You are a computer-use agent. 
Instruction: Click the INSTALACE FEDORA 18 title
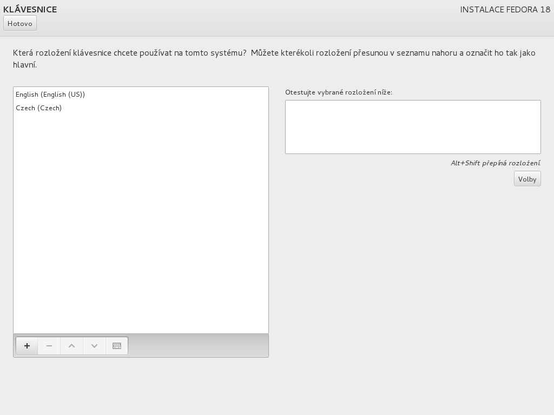pyautogui.click(x=505, y=9)
